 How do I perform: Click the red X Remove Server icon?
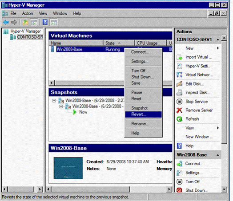[x=179, y=110]
